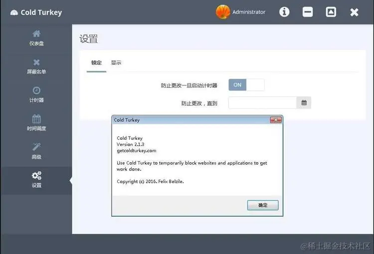Click the maximize icon in Cold Turkey header
The height and width of the screenshot is (254, 374).
331,12
